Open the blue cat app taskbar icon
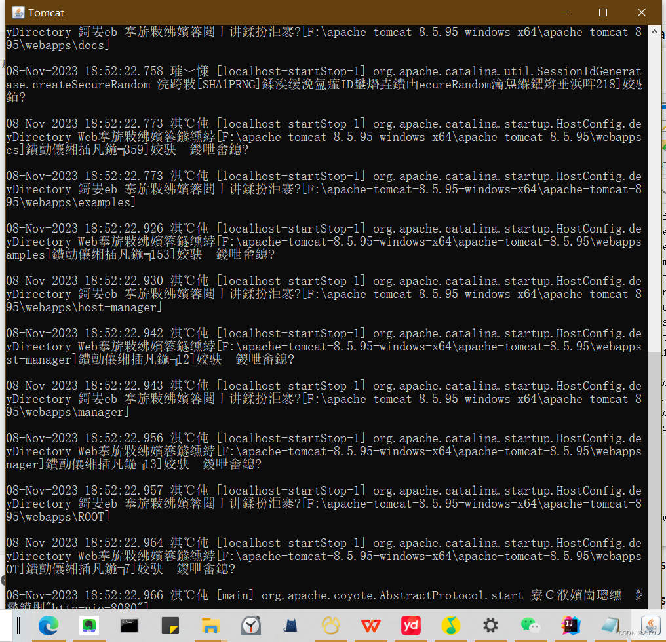This screenshot has width=666, height=642. [290, 626]
